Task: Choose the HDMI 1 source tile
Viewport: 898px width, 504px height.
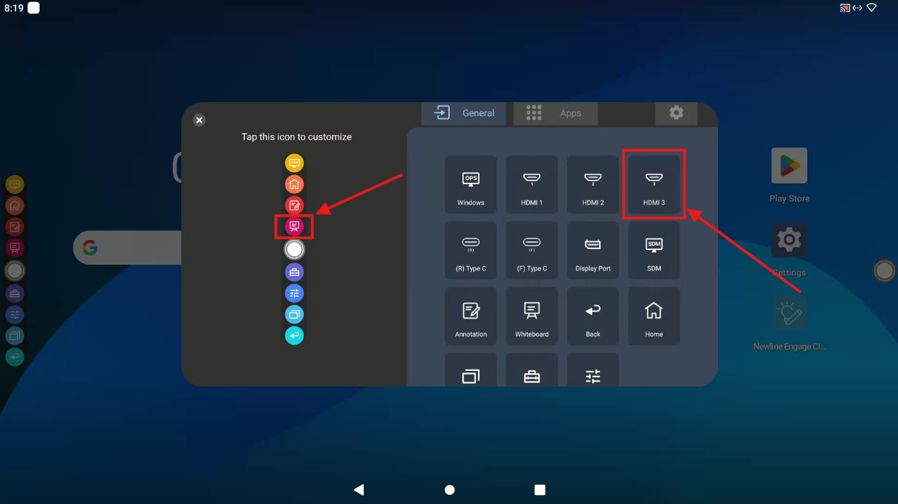Action: (532, 184)
